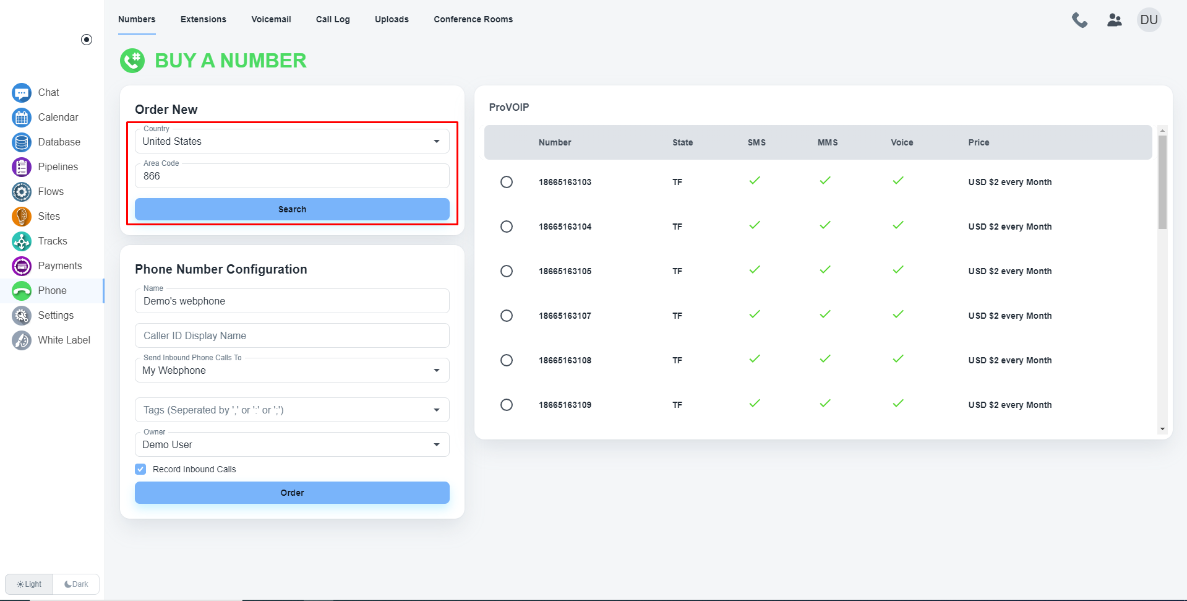This screenshot has width=1187, height=601.
Task: Uncheck the Record Inbound Calls checkbox
Action: point(140,469)
